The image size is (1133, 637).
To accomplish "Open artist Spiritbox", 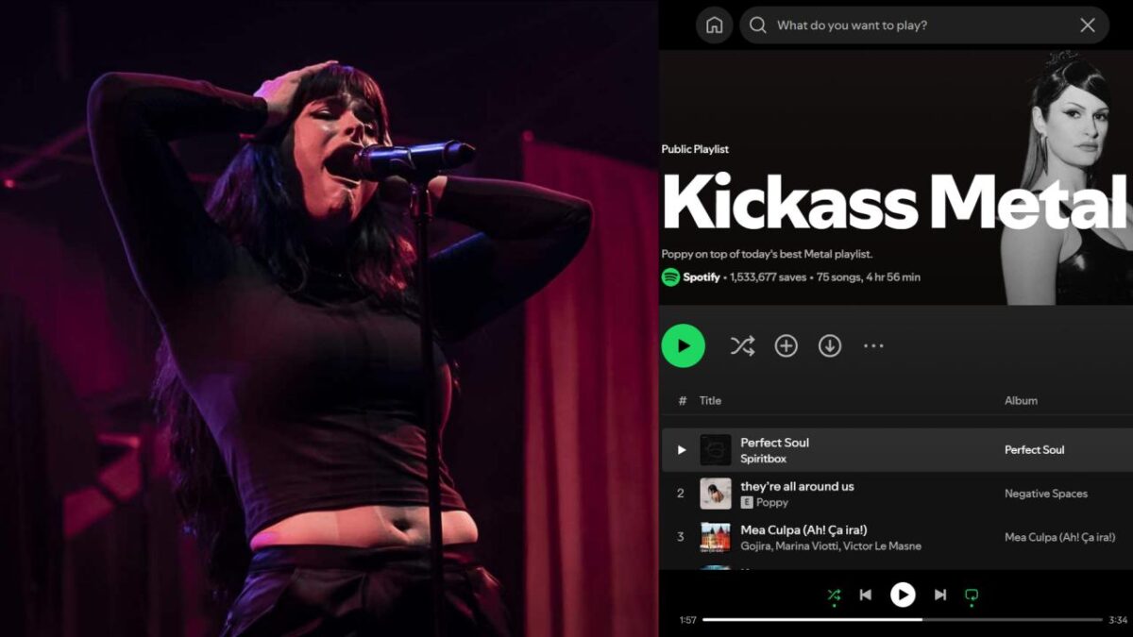I will [x=763, y=459].
